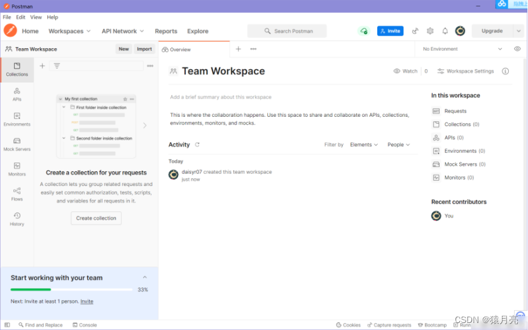Open Monitors (0) in workspace list
Image resolution: width=528 pixels, height=330 pixels.
pos(453,178)
